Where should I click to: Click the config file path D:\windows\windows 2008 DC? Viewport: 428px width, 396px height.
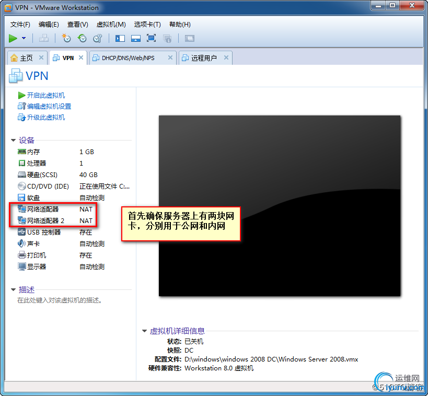click(271, 359)
